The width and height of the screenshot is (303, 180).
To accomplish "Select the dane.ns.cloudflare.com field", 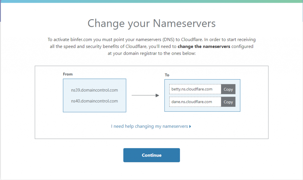I will [x=195, y=102].
